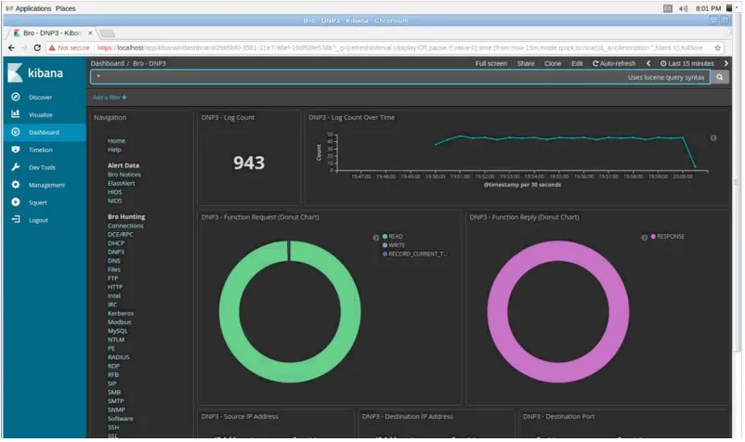The image size is (745, 442).
Task: Click browser forward arrow
Action: 24,47
